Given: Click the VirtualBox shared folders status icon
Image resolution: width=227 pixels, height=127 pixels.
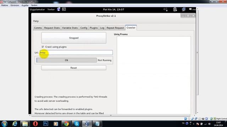Looking at the screenshot, I should [199, 119].
